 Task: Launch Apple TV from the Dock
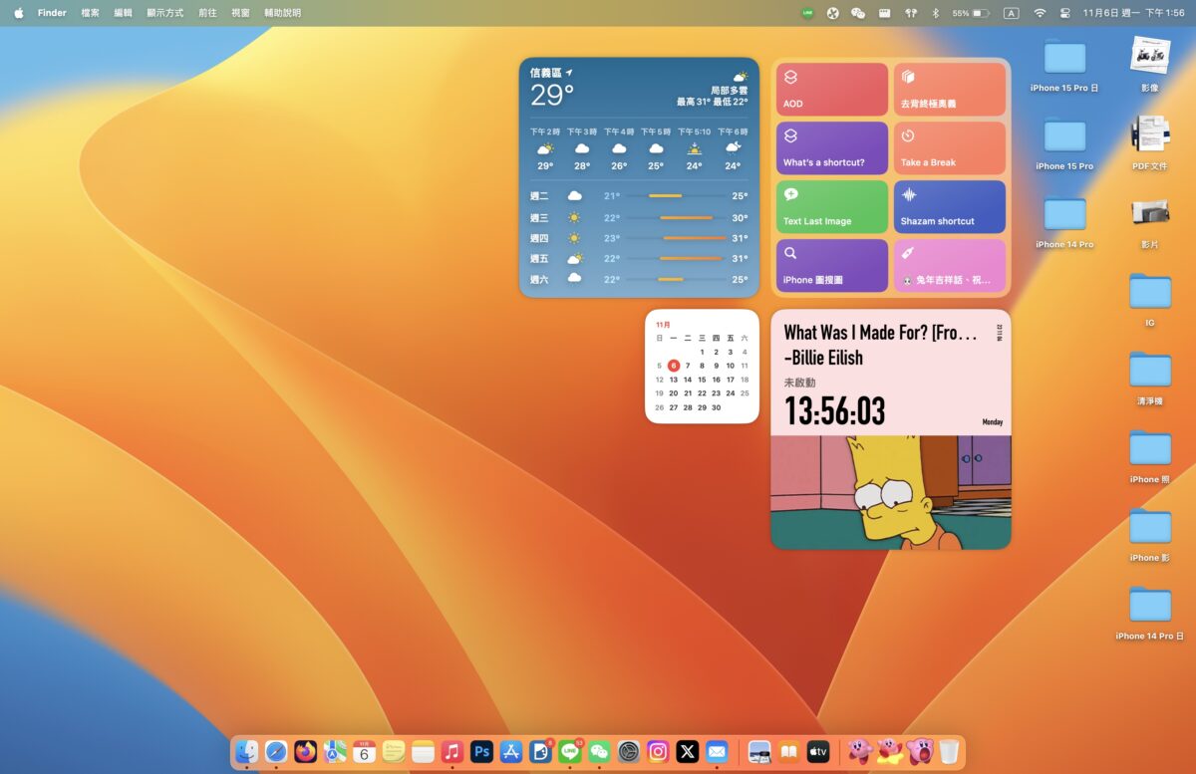coord(817,752)
